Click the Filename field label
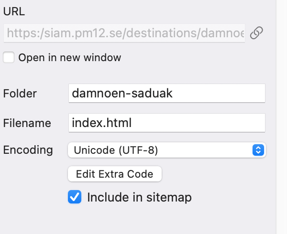The image size is (287, 234). (x=27, y=123)
